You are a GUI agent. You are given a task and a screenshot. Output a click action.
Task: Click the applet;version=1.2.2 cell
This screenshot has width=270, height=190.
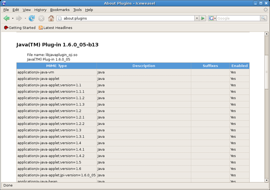[57, 124]
